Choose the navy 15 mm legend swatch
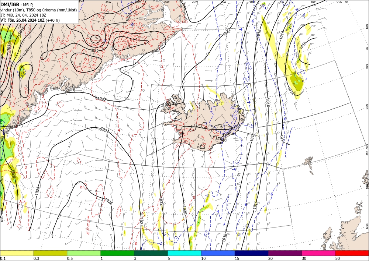This screenshot has height=261, width=369. tap(252, 253)
